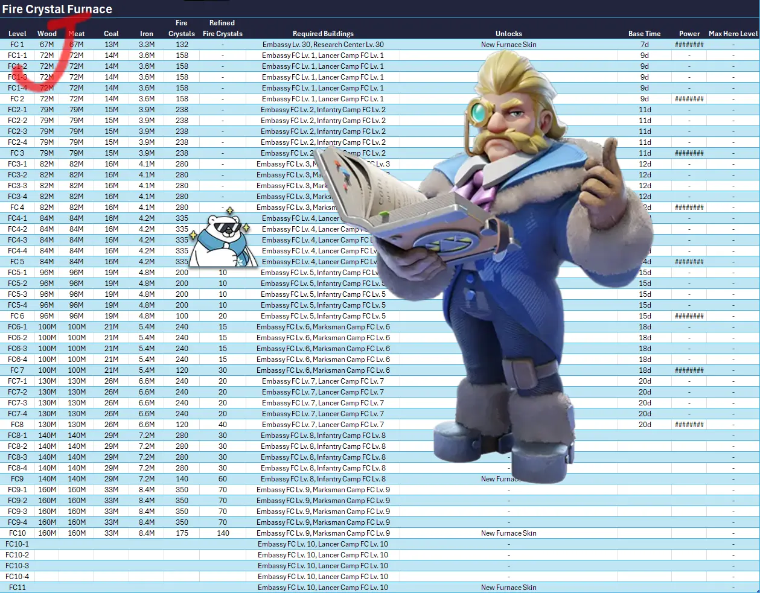Click the "18d" base time in FC6-1 row
This screenshot has width=760, height=593.
pos(645,327)
